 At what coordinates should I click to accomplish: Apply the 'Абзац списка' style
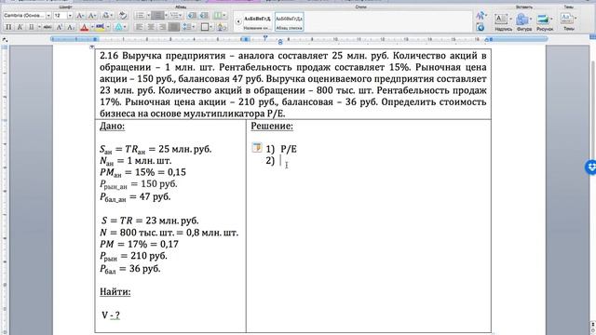pyautogui.click(x=290, y=22)
